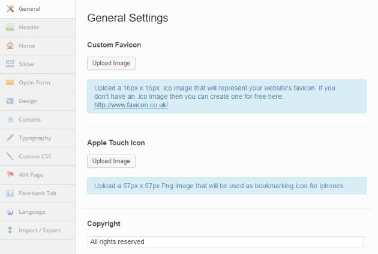Open the Language tab
This screenshot has height=254, width=378.
[x=38, y=212]
